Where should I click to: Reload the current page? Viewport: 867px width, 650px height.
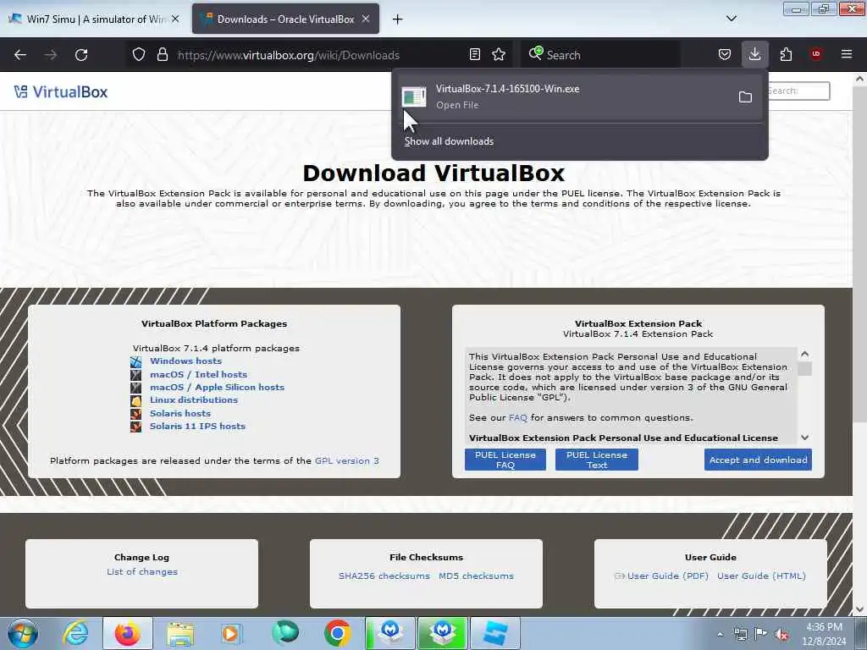pos(81,55)
